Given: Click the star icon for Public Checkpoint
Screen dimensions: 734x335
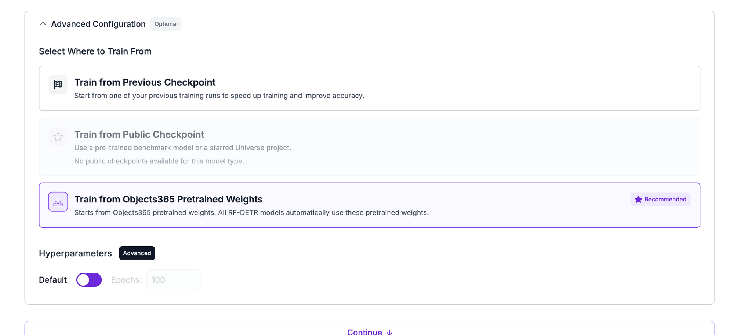Looking at the screenshot, I should tap(58, 137).
